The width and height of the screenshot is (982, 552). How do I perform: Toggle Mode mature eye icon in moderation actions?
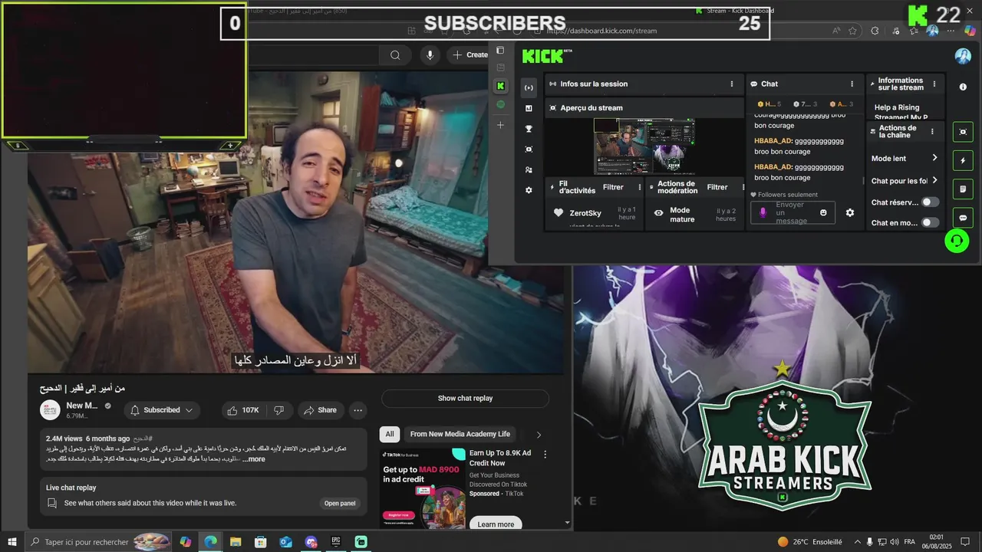click(x=658, y=213)
